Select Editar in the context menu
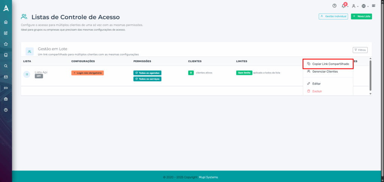Viewport: 384px width, 182px height. 316,84
